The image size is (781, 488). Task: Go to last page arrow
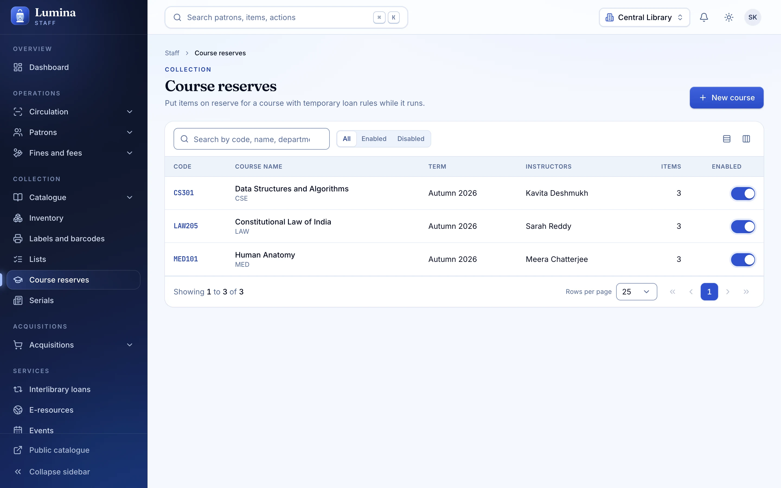click(746, 292)
